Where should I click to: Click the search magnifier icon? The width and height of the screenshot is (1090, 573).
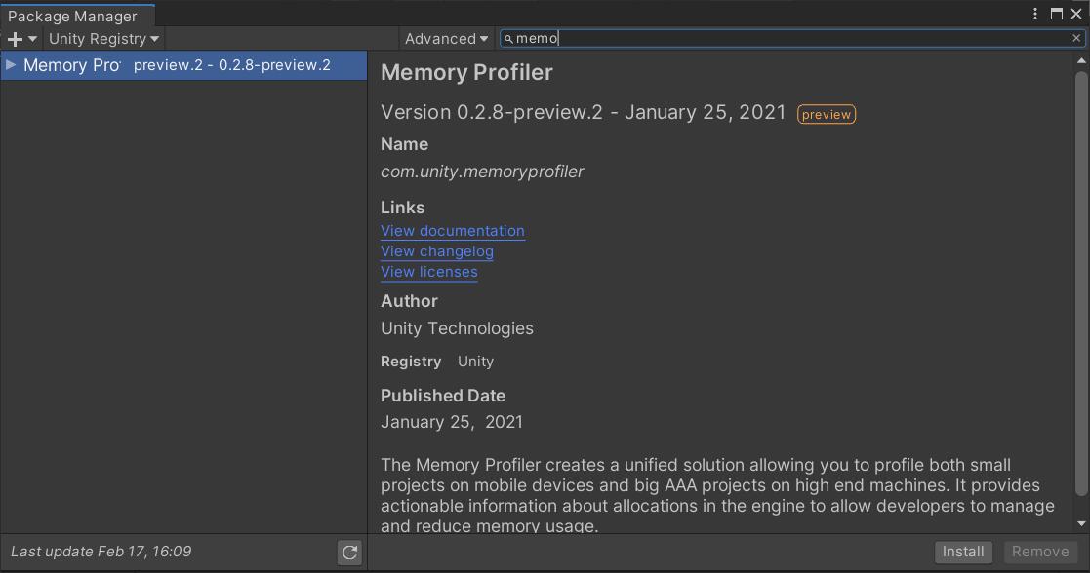click(508, 38)
